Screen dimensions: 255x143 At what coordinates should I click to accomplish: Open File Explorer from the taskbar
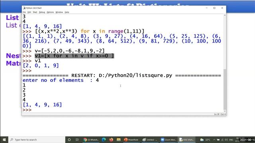click(119, 139)
